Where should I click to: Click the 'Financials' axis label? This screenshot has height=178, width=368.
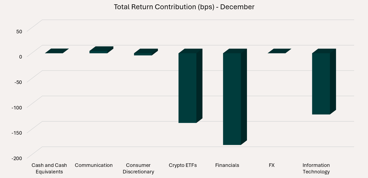(x=227, y=165)
